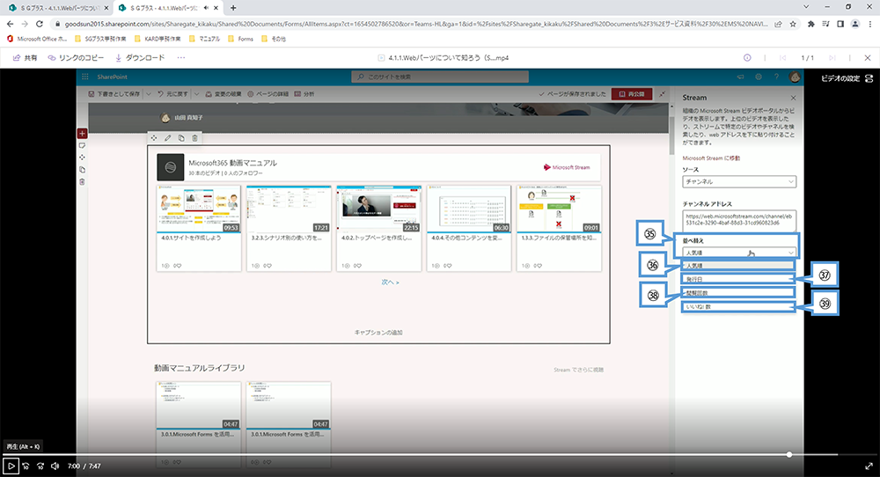Select the web part move icon

154,138
